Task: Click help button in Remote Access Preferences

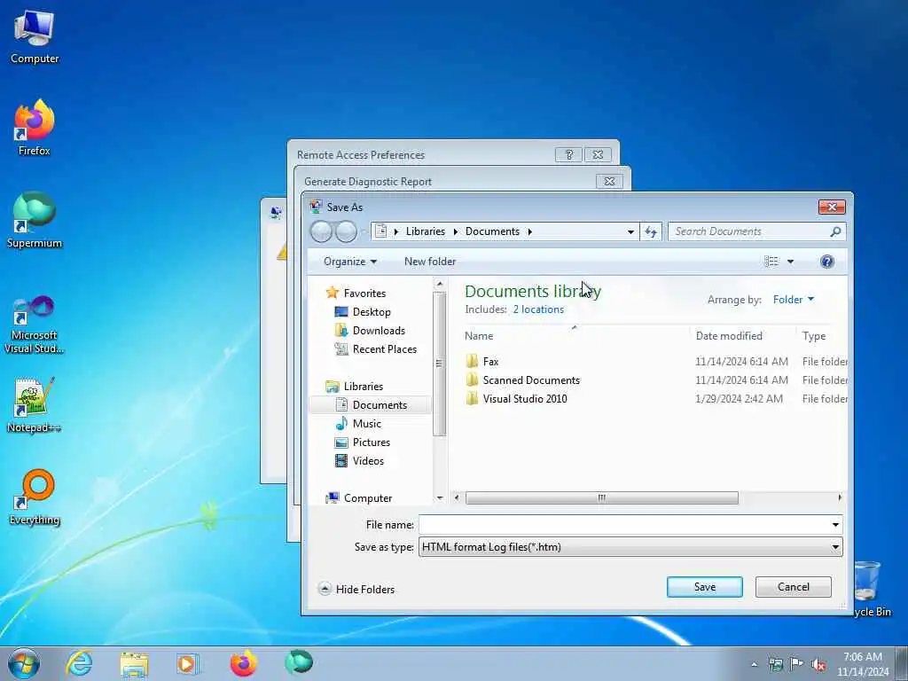Action: point(568,154)
